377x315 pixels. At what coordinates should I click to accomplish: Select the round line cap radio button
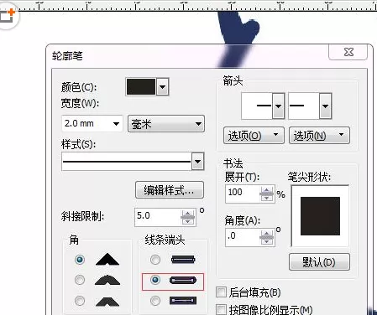point(155,280)
